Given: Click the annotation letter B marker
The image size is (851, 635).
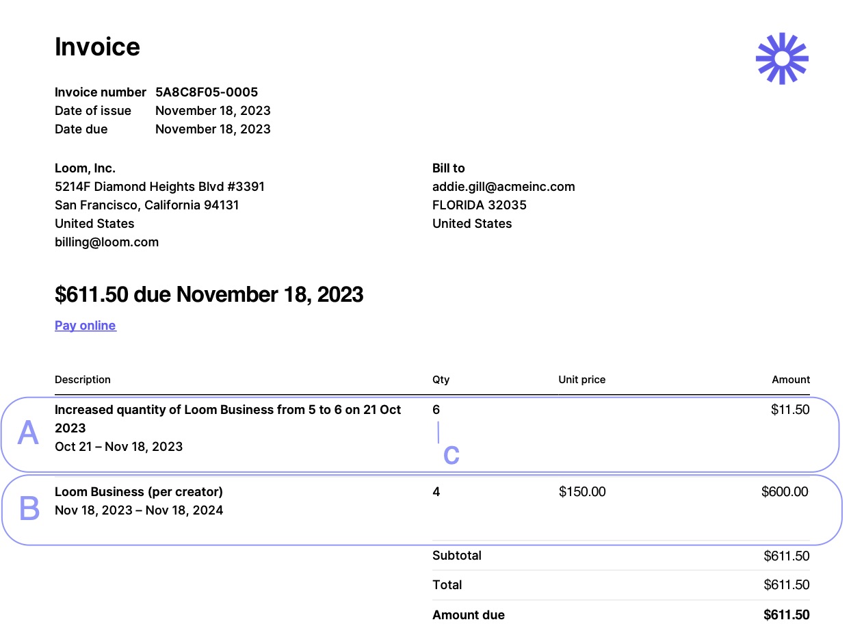Looking at the screenshot, I should (x=29, y=509).
